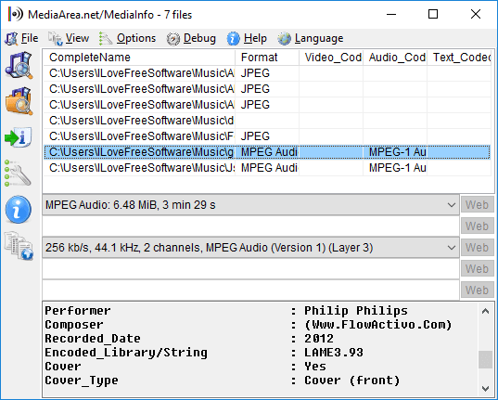Click the View menu icon
498x400 pixels.
(56, 38)
